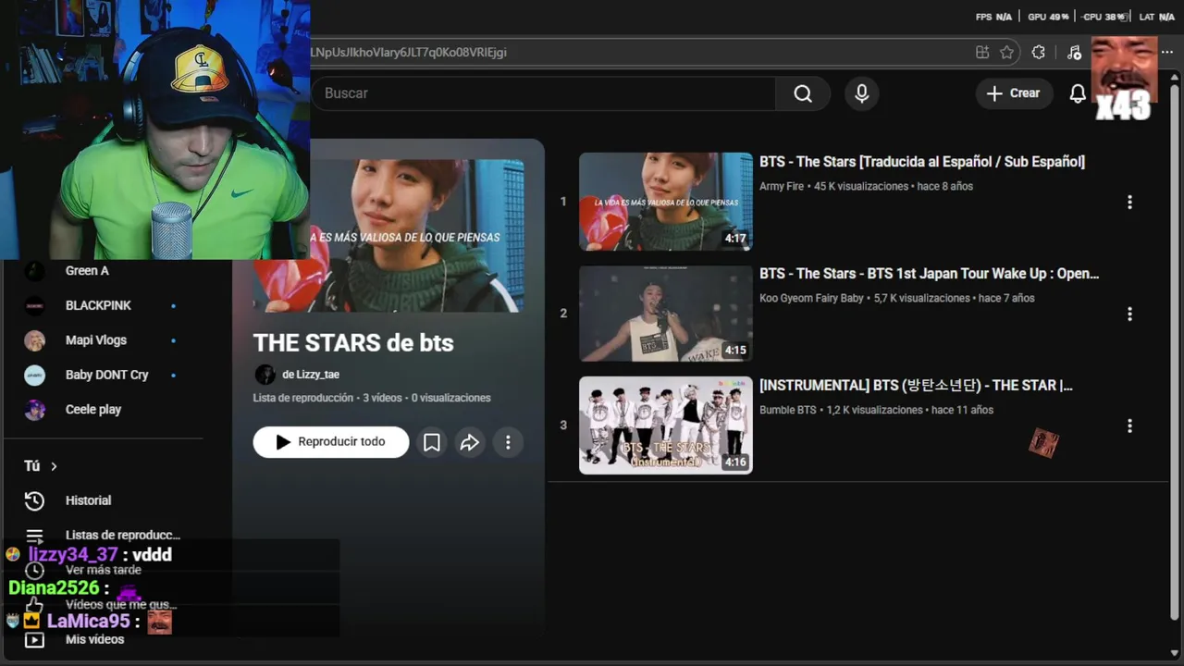Open browser extensions puzzle icon

(1038, 53)
